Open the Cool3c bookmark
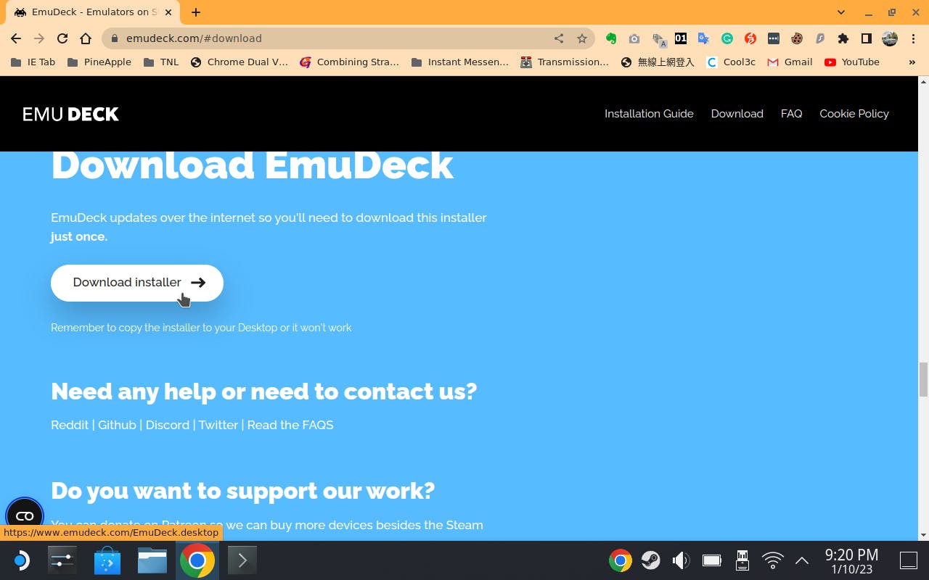The image size is (929, 580). pyautogui.click(x=732, y=62)
